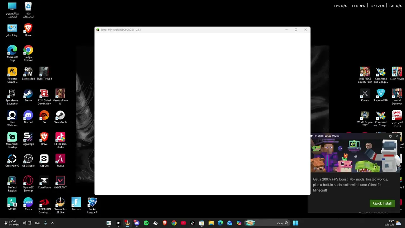
Task: Select the Recycle Bin desktop icon
Action: coord(28,10)
